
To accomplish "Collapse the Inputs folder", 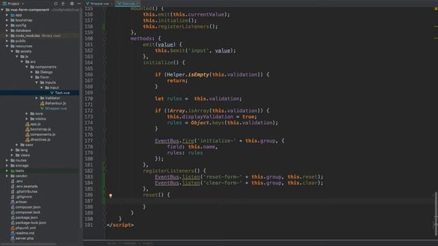I will 37,83.
